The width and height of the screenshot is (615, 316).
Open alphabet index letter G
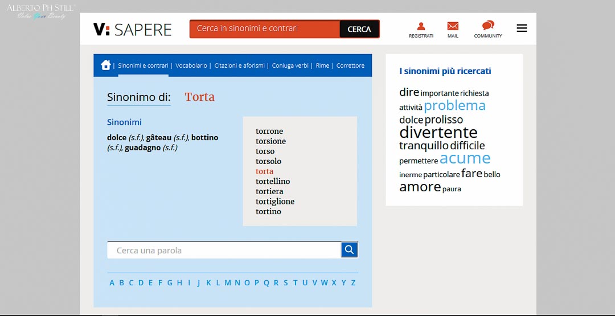[170, 282]
